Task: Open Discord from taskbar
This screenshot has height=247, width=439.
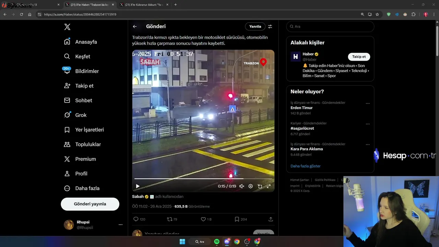Action: pyautogui.click(x=227, y=242)
